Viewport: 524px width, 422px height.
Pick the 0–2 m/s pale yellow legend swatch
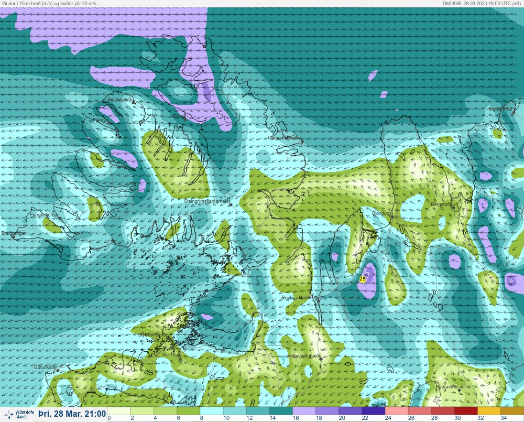tap(119, 411)
